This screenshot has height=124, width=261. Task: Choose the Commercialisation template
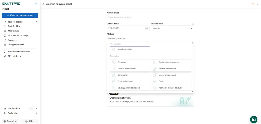pyautogui.click(x=130, y=82)
